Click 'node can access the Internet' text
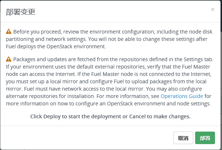 40,74
